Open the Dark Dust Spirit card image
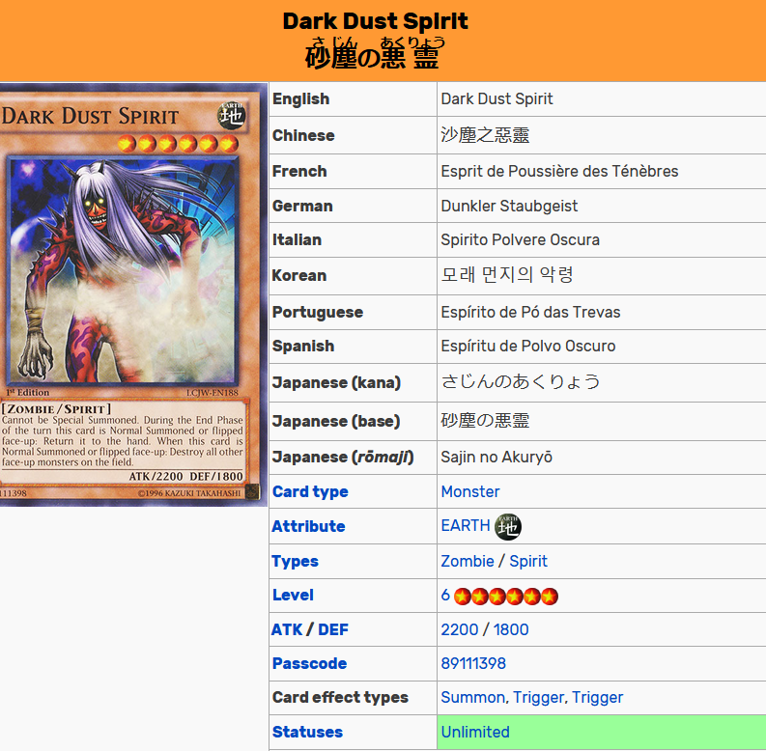This screenshot has width=766, height=751. tap(133, 294)
